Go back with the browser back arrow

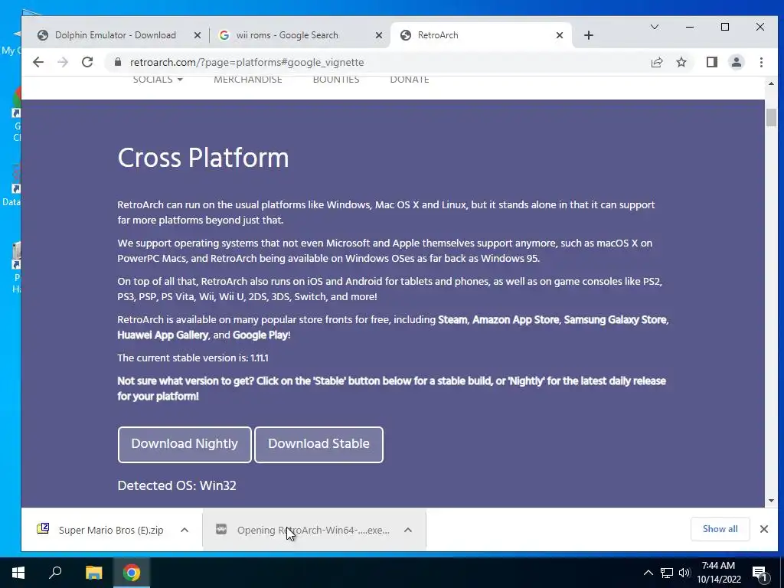tap(38, 62)
